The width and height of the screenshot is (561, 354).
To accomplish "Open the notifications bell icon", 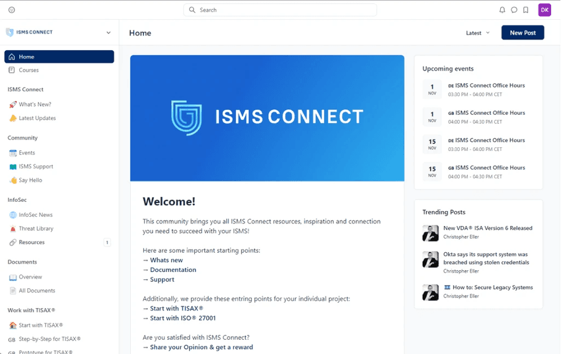I will (x=502, y=10).
